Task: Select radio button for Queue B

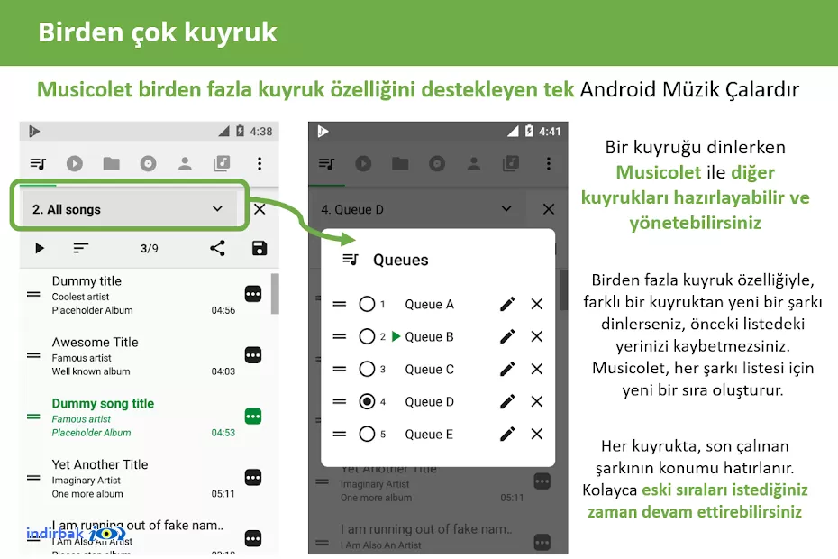Action: coord(367,336)
